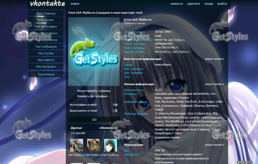Screen dimensions: 258x164
Task: Open Мои Настройки in the sidebar
Action: tap(46, 67)
